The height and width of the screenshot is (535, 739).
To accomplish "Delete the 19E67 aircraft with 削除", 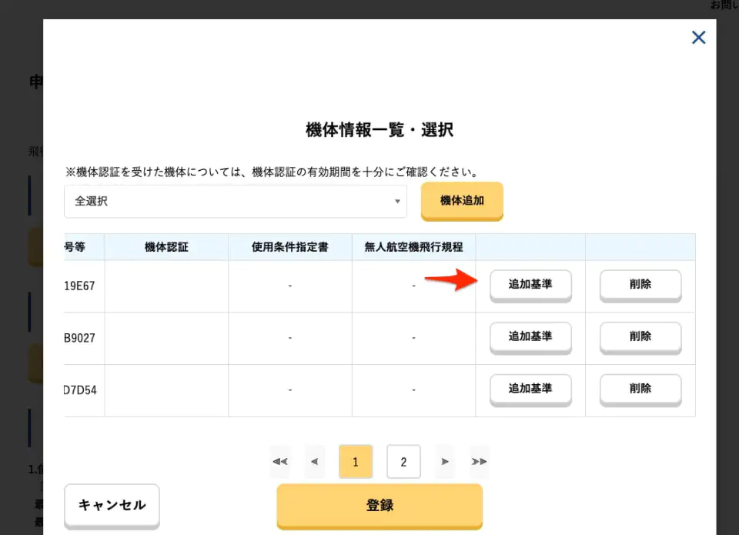I will click(x=640, y=284).
